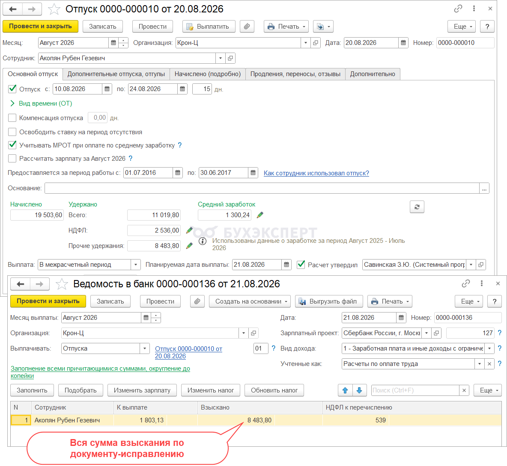Image resolution: width=507 pixels, height=466 pixels.
Task: Move the row down with the blue down arrow
Action: coord(359,390)
